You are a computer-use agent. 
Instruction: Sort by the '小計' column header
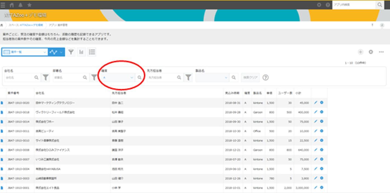[298, 93]
